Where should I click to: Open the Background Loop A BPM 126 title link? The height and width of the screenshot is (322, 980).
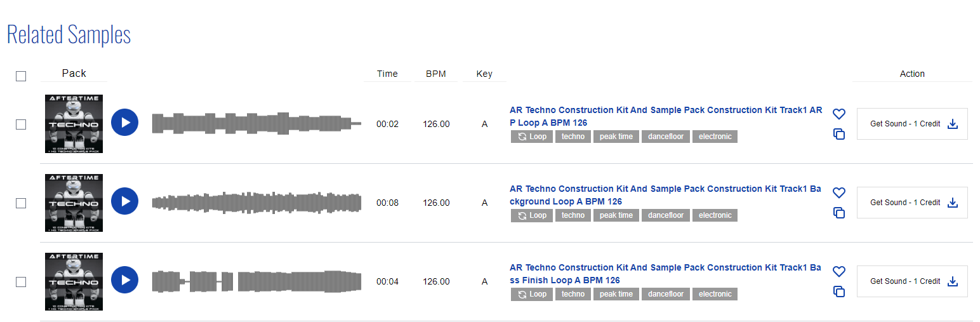click(x=665, y=195)
